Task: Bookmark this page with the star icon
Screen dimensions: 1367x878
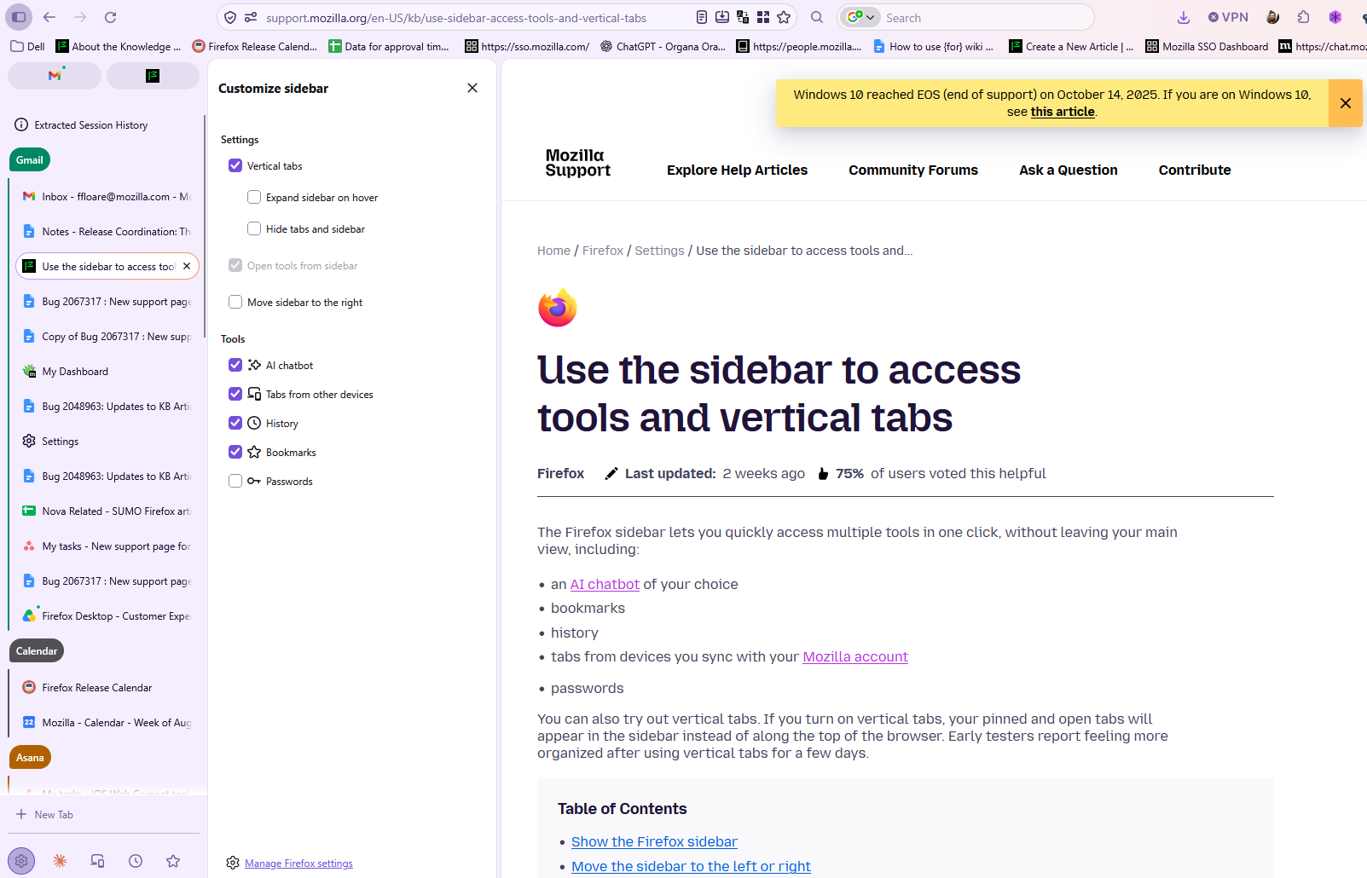Action: tap(784, 17)
